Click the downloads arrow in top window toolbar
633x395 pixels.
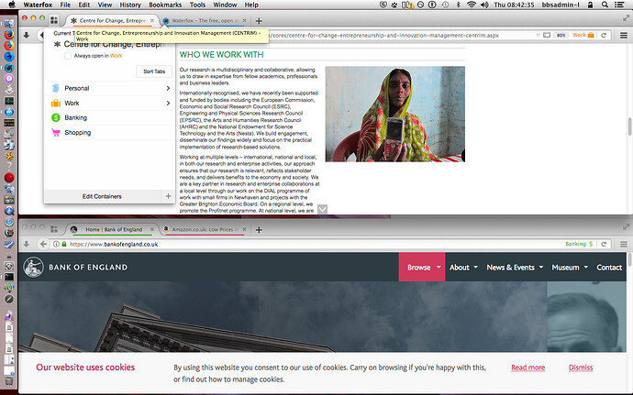pyautogui.click(x=27, y=35)
